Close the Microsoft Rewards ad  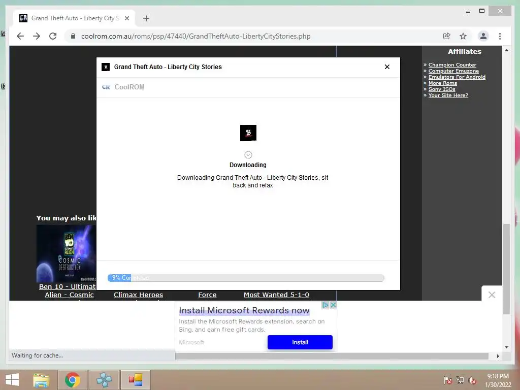coord(333,305)
